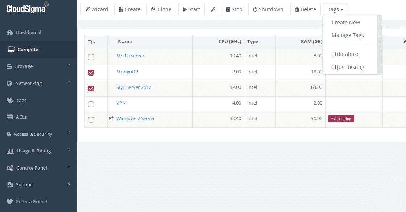The width and height of the screenshot is (406, 212).
Task: Launch the Wizard button
Action: pos(96,9)
